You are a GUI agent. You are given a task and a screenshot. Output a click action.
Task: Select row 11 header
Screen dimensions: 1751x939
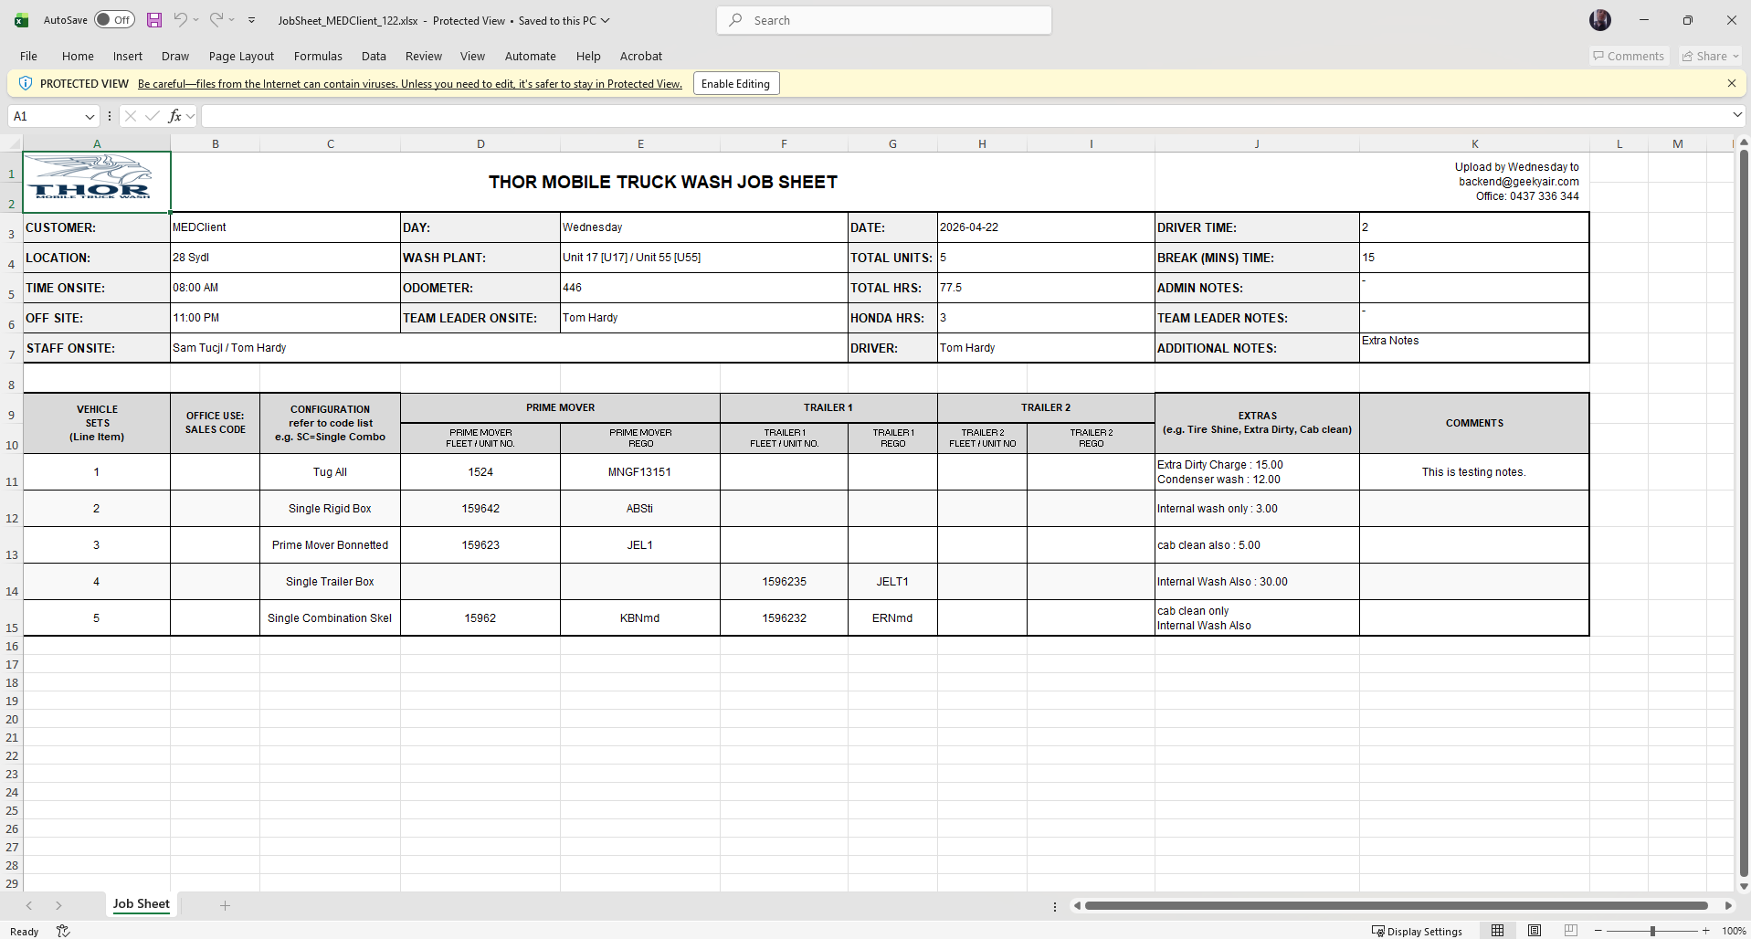[11, 472]
